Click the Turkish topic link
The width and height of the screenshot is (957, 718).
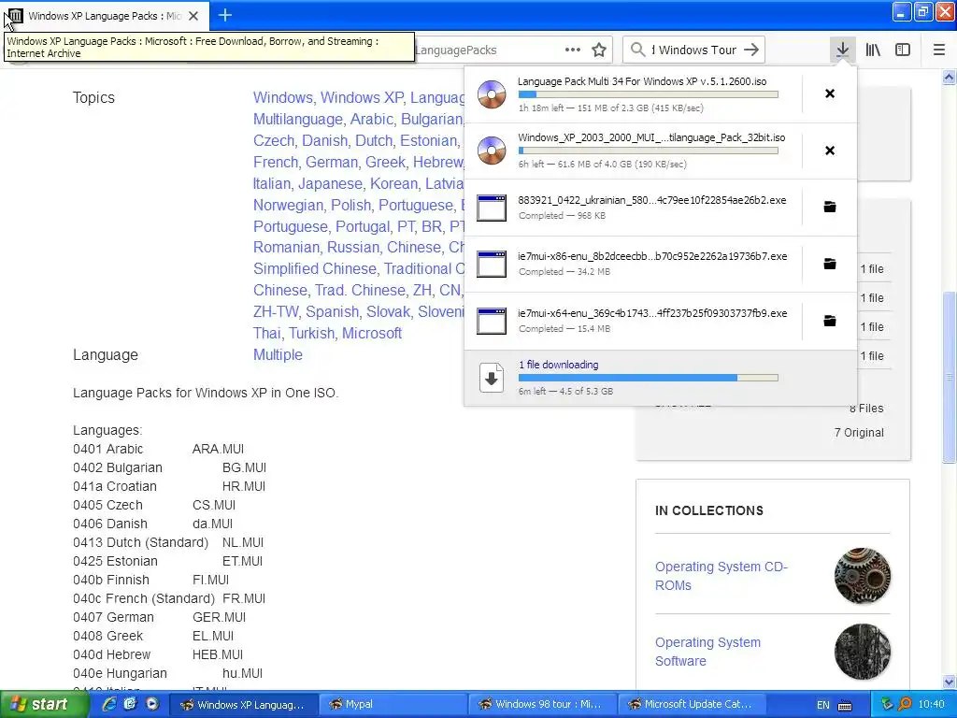pyautogui.click(x=311, y=334)
